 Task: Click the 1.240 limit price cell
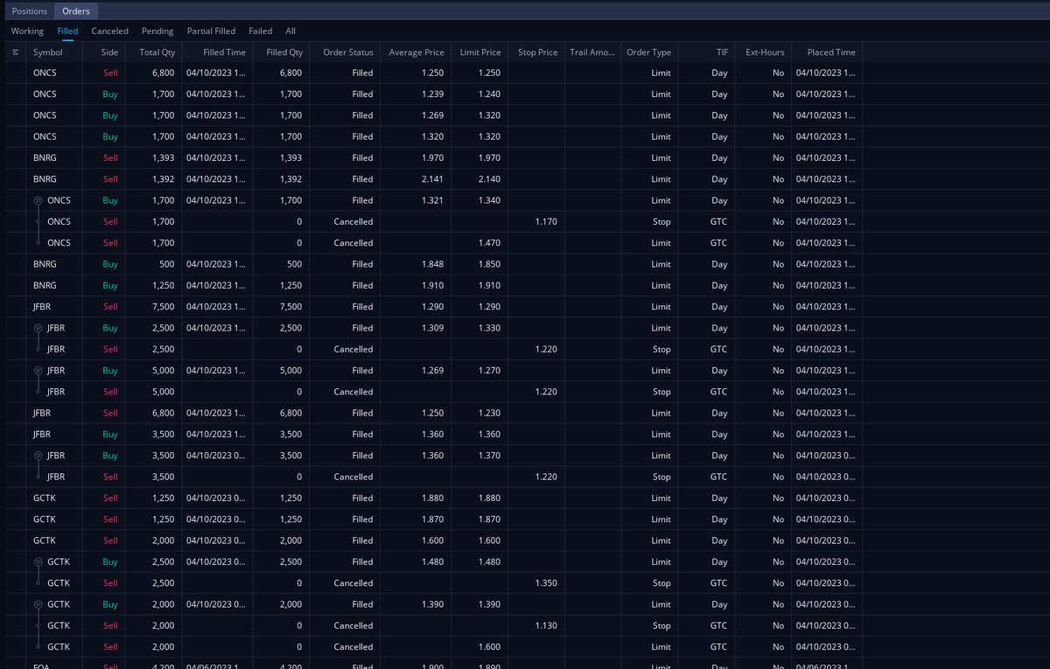[490, 94]
